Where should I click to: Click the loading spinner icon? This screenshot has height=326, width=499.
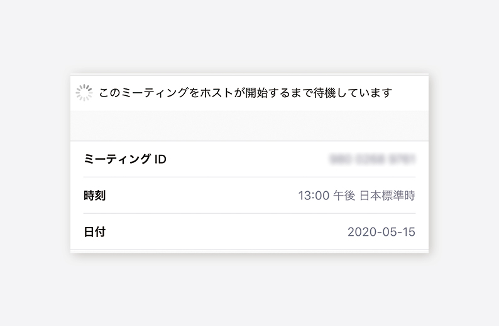(84, 93)
